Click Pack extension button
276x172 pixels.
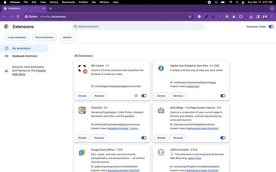[x=44, y=37]
